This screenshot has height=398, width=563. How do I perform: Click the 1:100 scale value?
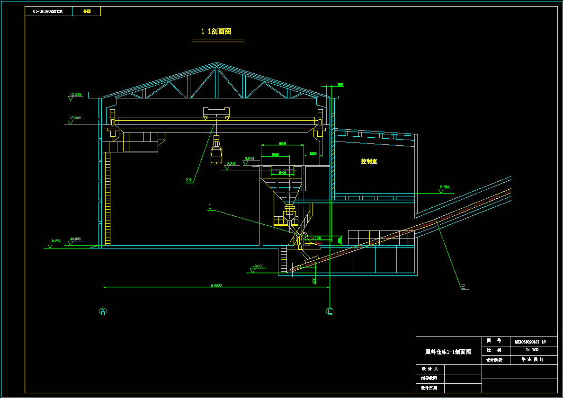(x=532, y=350)
